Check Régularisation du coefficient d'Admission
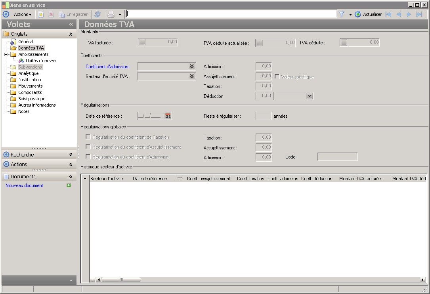This screenshot has width=430, height=294. [88, 157]
